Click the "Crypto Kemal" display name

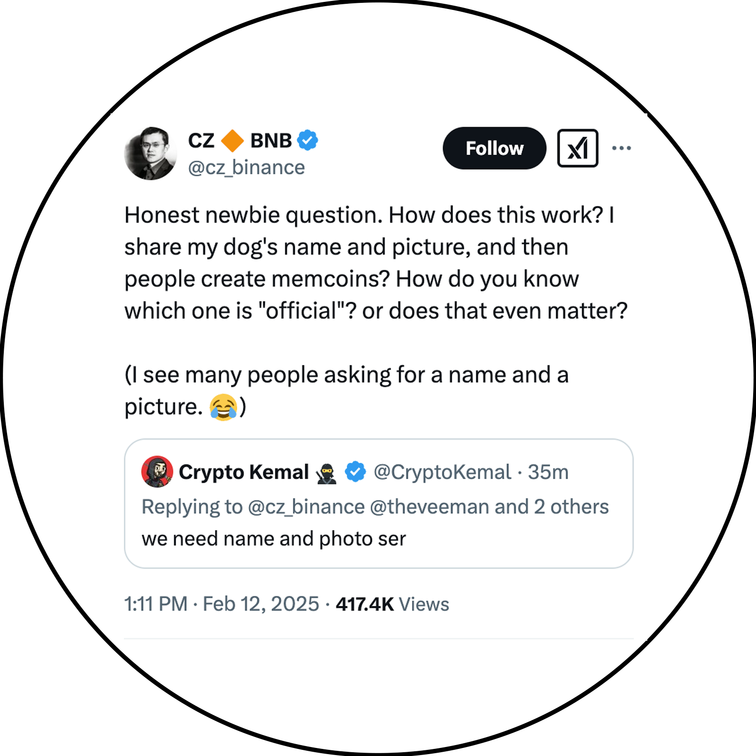pos(244,472)
